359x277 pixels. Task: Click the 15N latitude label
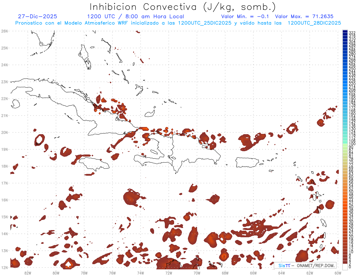click(4, 217)
